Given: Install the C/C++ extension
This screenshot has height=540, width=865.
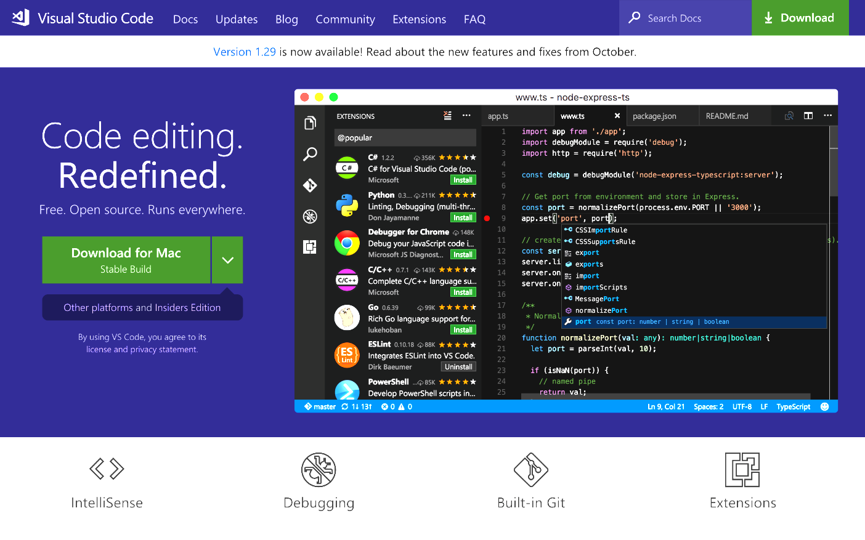Looking at the screenshot, I should coord(463,292).
